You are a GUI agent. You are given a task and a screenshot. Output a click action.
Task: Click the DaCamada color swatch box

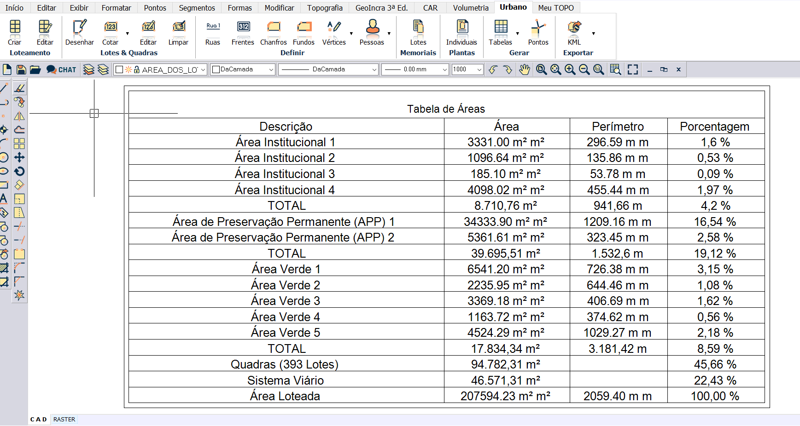click(216, 69)
